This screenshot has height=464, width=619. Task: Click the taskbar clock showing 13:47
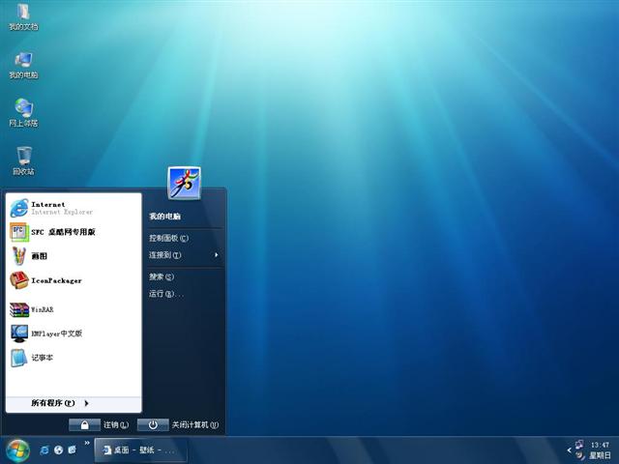(600, 445)
